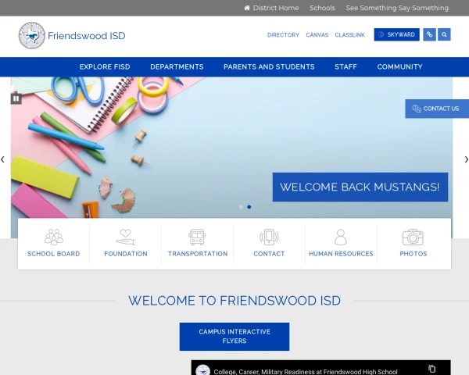Open the Friendswood ISD mustang logo

point(32,35)
